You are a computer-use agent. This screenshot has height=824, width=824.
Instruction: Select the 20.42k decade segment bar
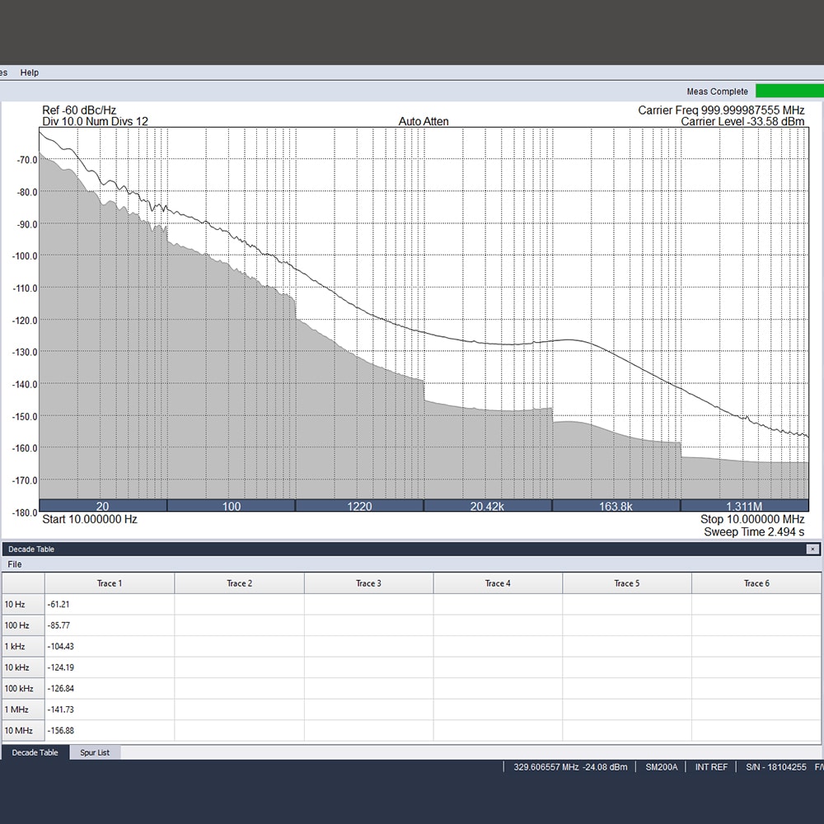tap(487, 506)
